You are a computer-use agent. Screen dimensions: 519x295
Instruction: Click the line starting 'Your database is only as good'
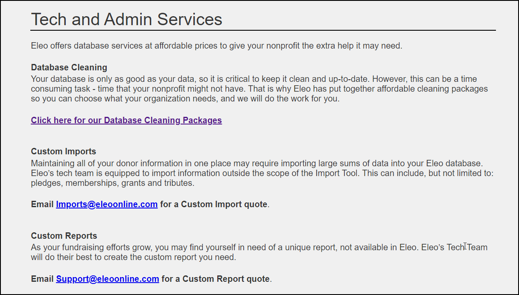tap(254, 79)
